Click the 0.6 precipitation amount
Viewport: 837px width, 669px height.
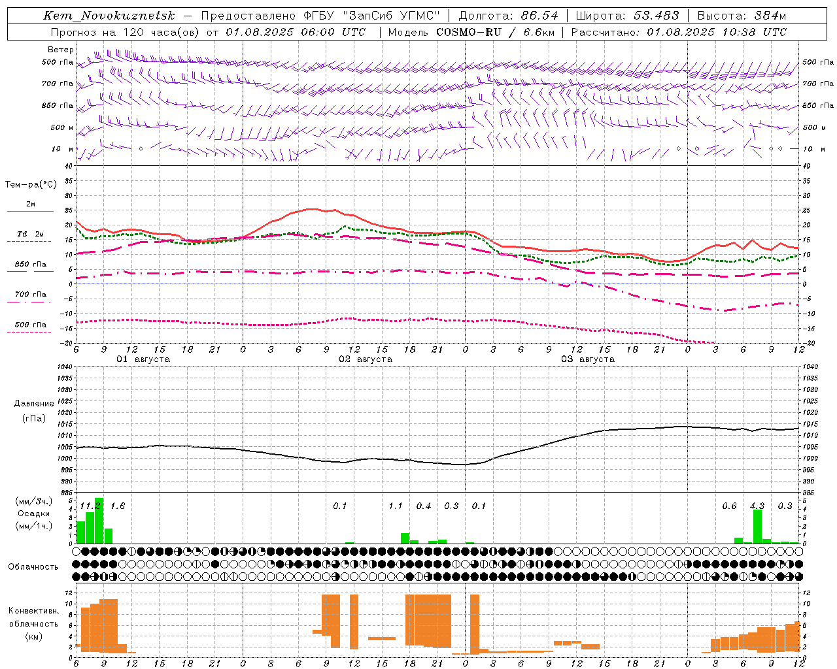point(729,506)
